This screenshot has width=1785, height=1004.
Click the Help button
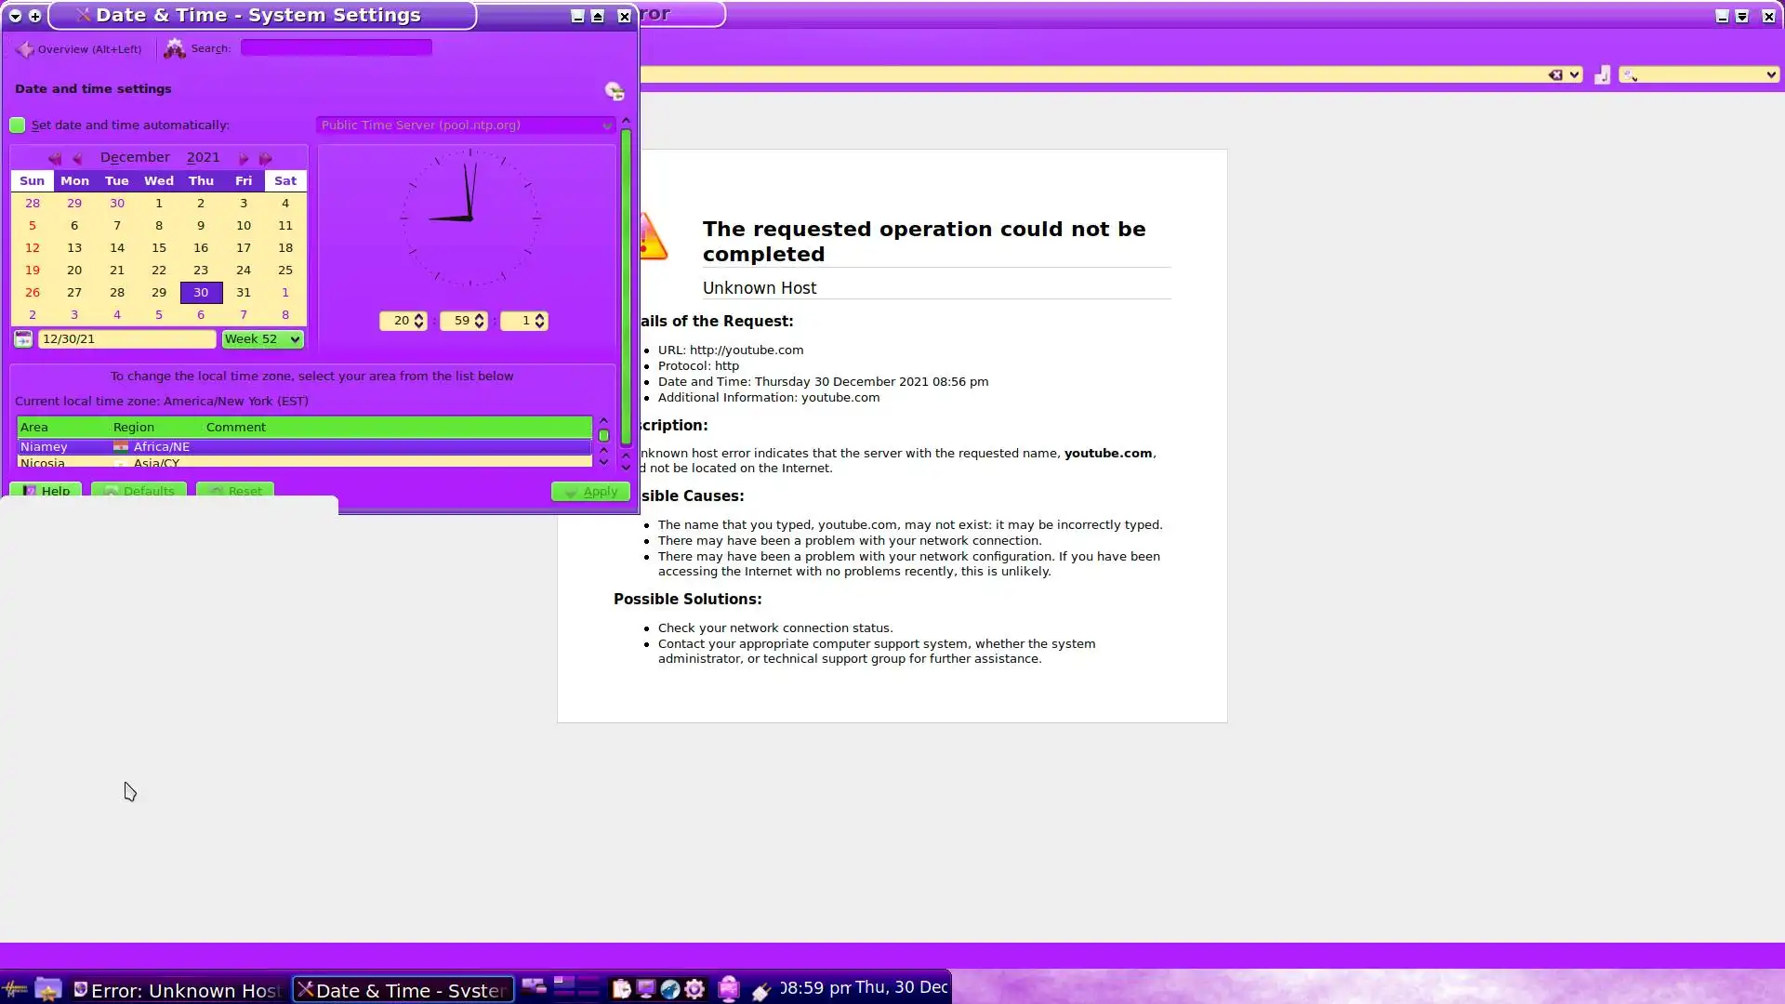coord(46,491)
